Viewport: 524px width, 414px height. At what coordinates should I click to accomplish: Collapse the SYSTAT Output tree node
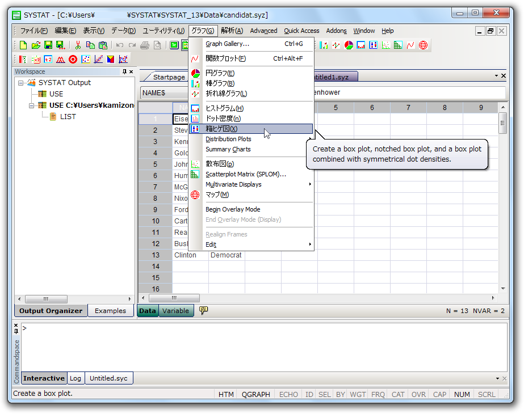coord(20,83)
